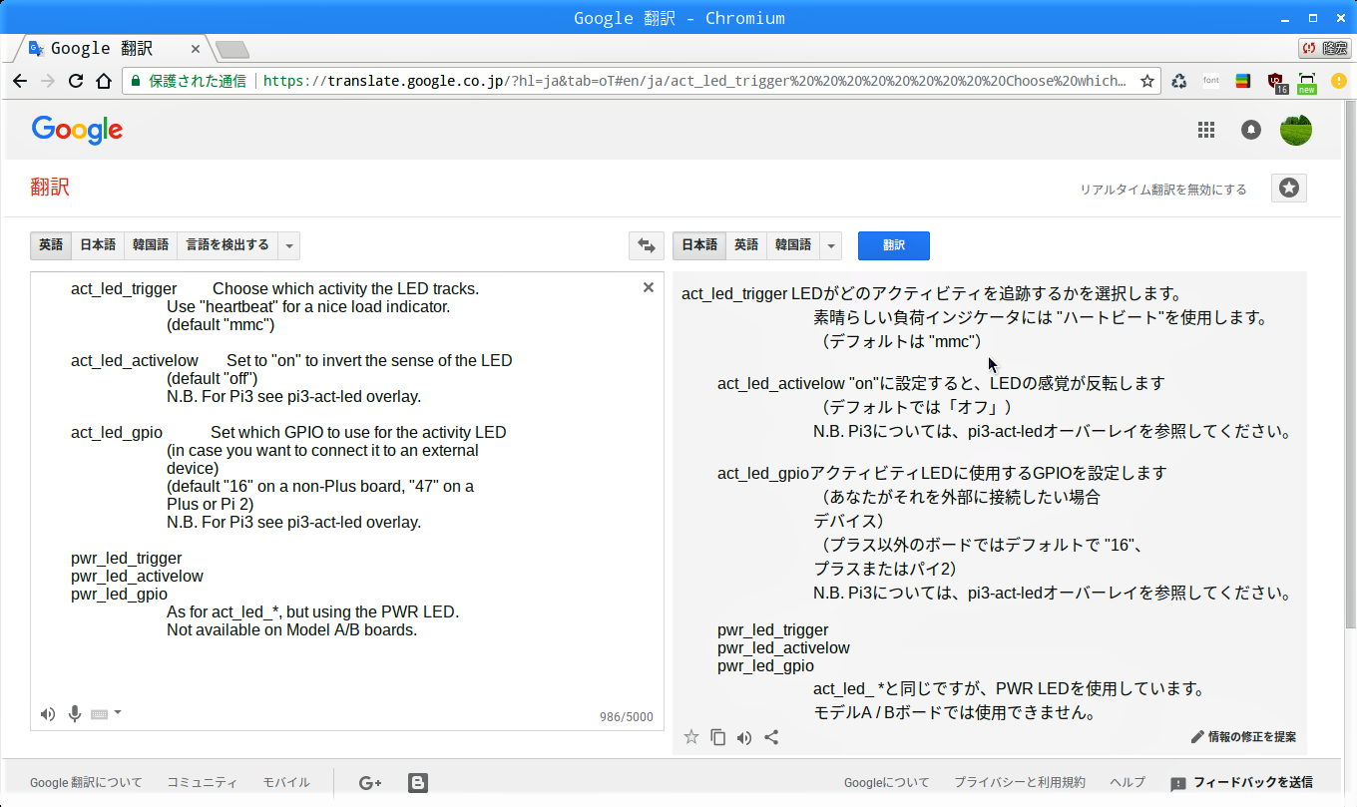Open the virtual keyboard input tool
The height and width of the screenshot is (807, 1357).
[x=99, y=714]
